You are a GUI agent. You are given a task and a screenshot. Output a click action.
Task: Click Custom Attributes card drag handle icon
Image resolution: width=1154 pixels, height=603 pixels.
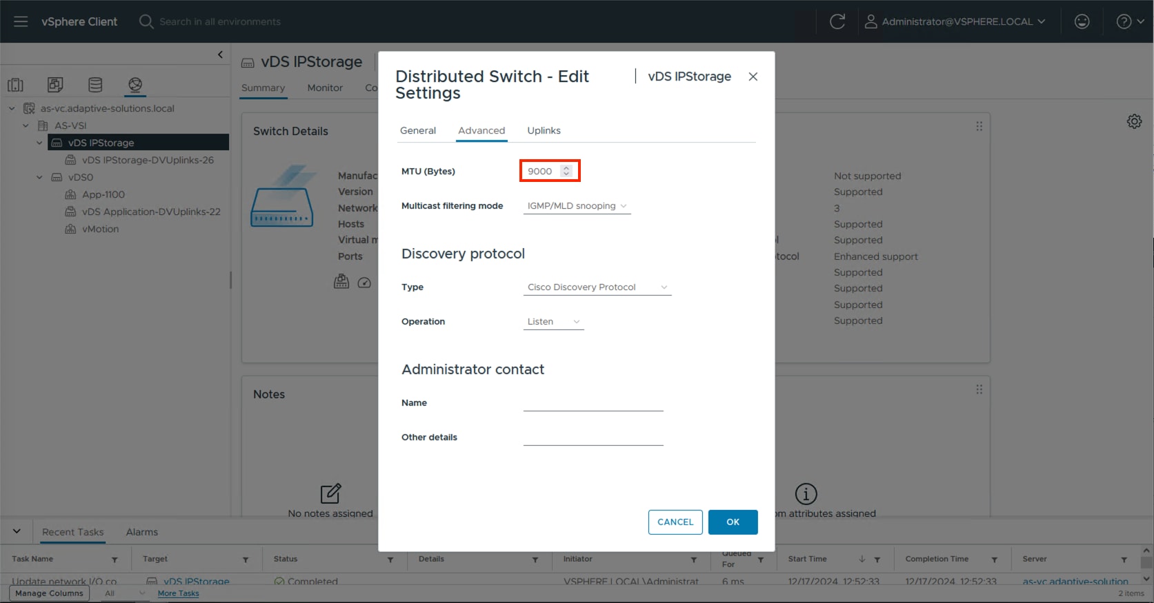click(979, 389)
